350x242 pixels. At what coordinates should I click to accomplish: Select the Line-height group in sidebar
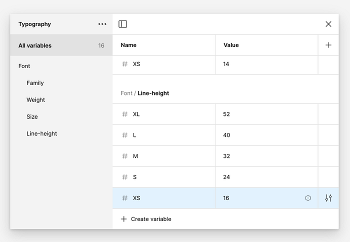41,133
